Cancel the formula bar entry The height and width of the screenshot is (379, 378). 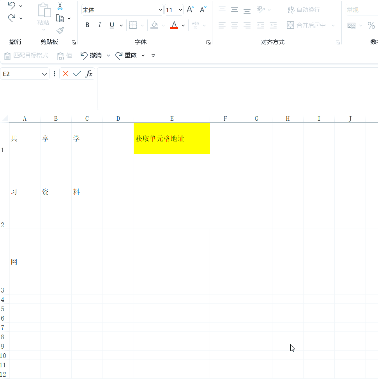point(65,74)
